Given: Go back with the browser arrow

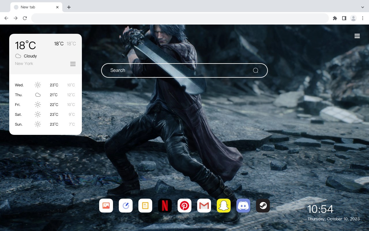Looking at the screenshot, I should tap(6, 18).
